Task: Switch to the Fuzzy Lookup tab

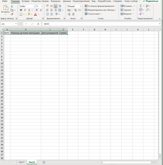Action: [131, 1]
